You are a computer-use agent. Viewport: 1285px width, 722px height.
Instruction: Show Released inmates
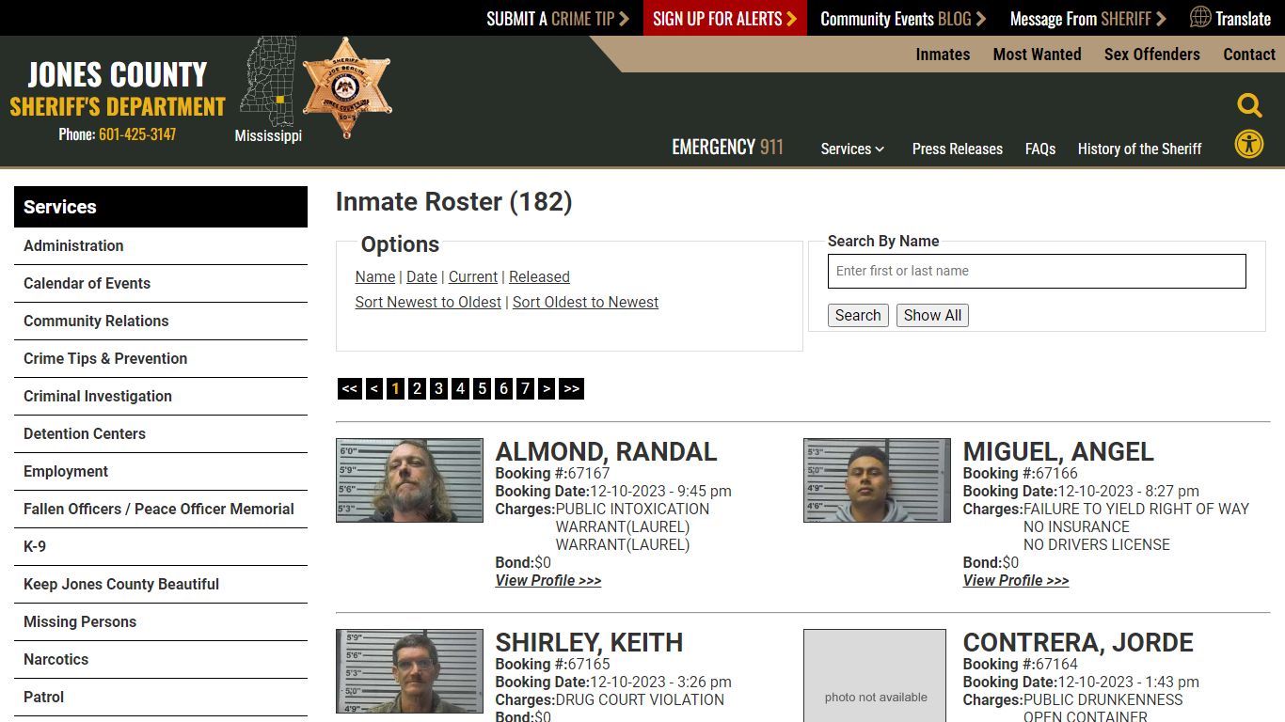pyautogui.click(x=539, y=276)
